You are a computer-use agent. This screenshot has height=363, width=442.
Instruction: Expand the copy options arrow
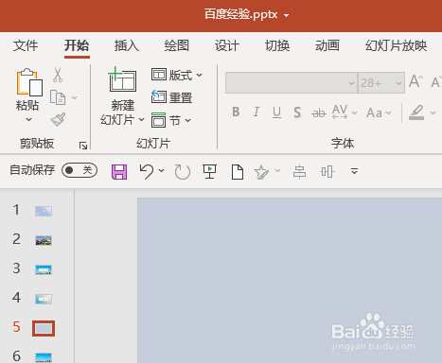(x=75, y=97)
